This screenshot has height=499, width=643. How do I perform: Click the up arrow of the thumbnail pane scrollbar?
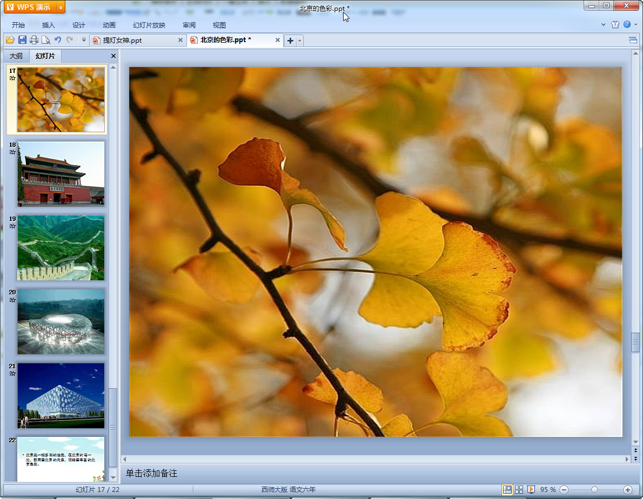(113, 67)
